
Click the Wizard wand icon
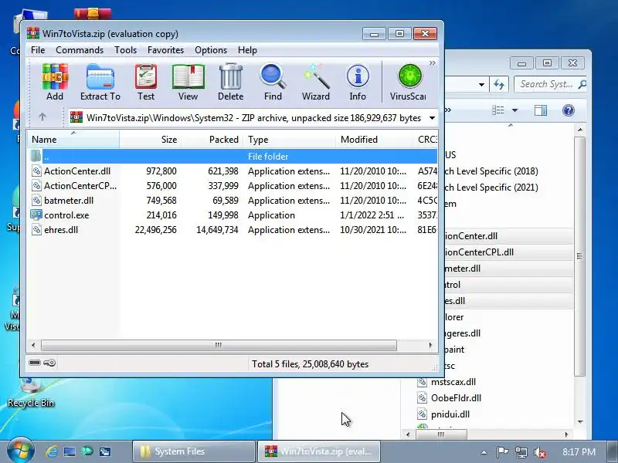pyautogui.click(x=316, y=83)
